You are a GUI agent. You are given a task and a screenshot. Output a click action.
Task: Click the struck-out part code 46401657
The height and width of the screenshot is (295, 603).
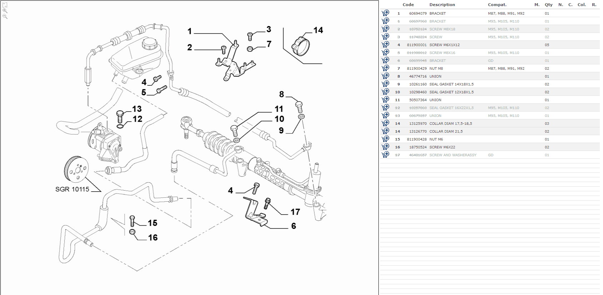tap(418, 155)
